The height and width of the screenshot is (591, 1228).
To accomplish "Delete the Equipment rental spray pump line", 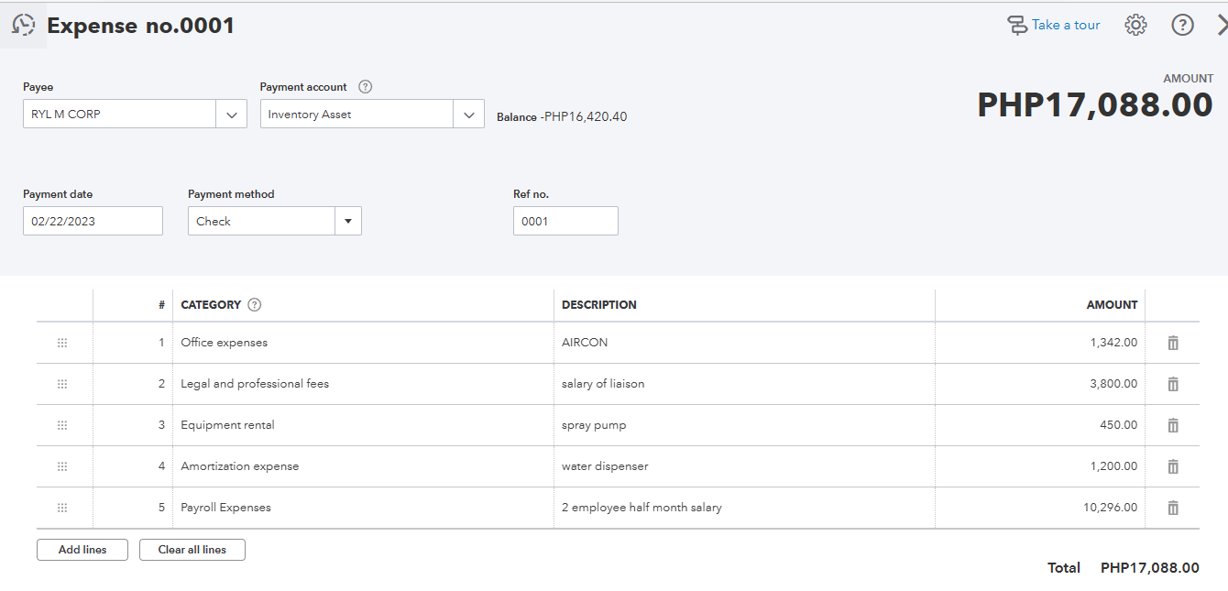I will (x=1172, y=425).
